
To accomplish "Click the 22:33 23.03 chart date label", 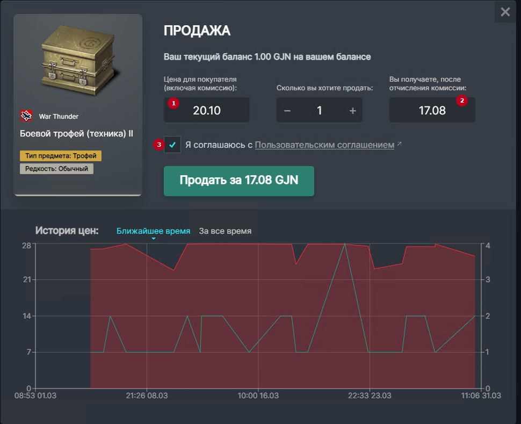I will [x=370, y=396].
